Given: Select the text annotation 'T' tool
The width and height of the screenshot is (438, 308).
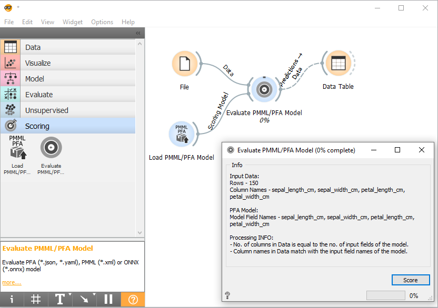Looking at the screenshot, I should tap(59, 300).
